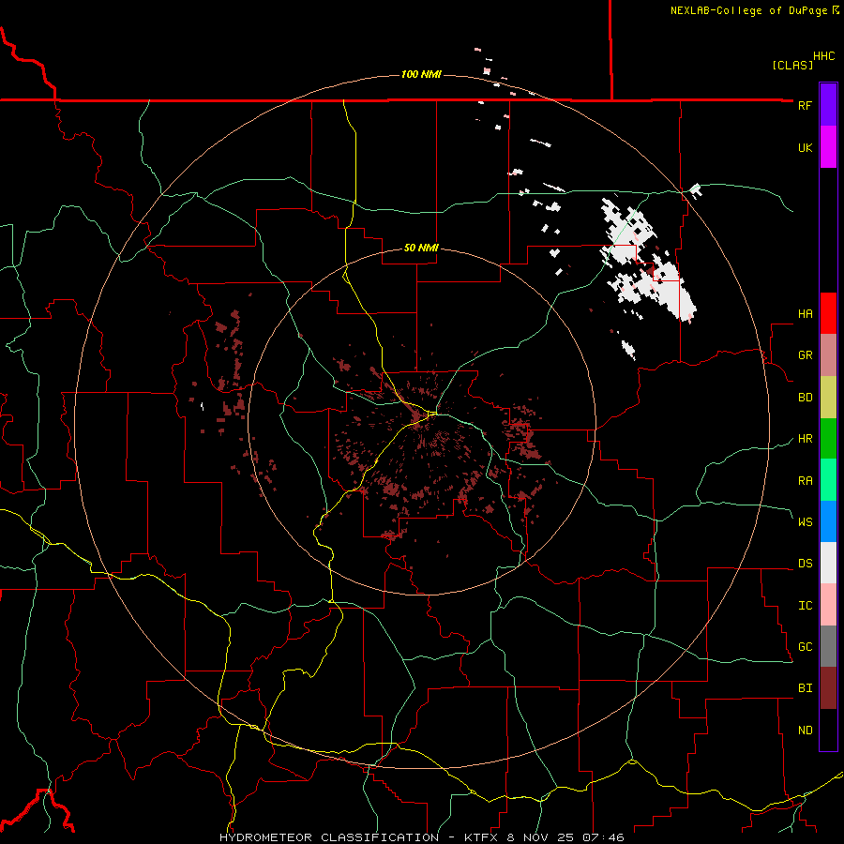Click the 8 NOV 25 date text
Viewport: 844px width, 844px height.
pos(538,837)
